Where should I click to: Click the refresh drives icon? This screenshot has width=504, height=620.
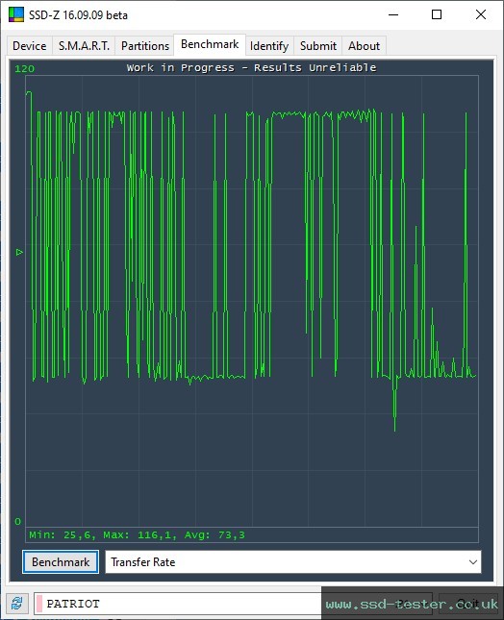[16, 604]
